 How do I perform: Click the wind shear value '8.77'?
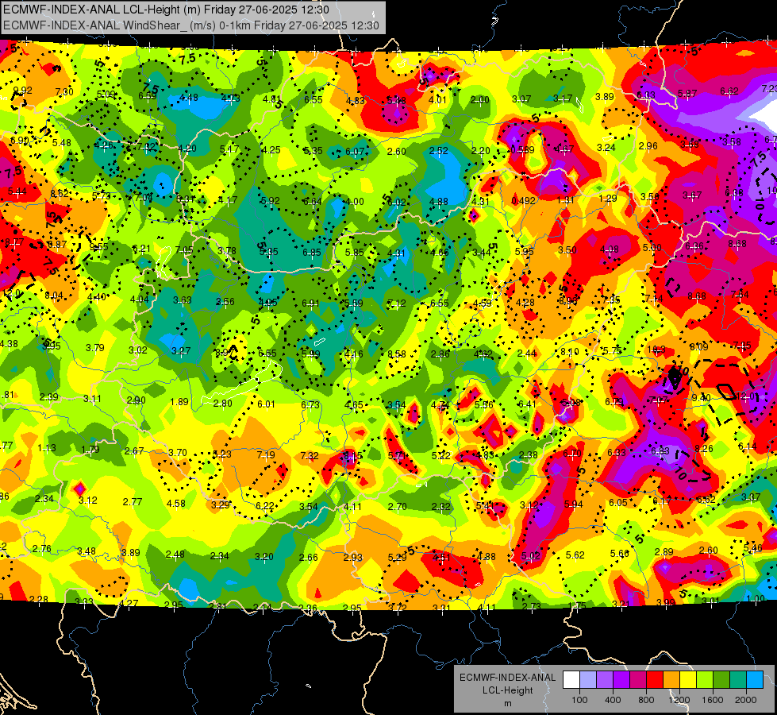(14, 242)
